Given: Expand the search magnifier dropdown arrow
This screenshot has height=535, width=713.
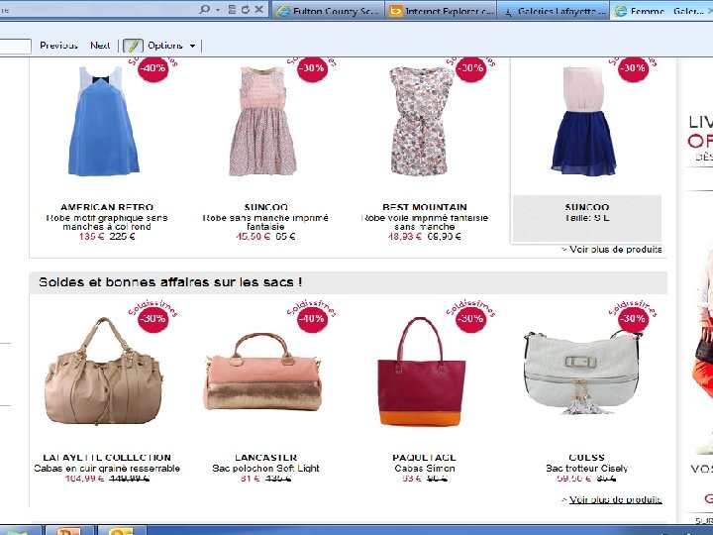Looking at the screenshot, I should 217,10.
